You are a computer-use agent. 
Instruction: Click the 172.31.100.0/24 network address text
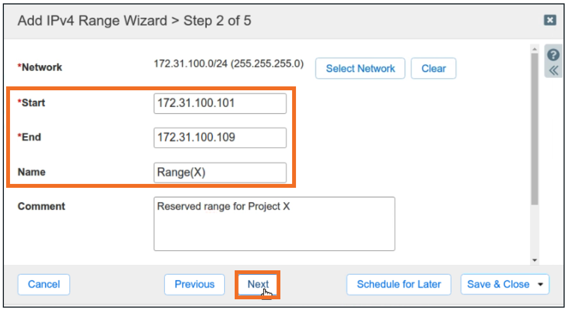point(229,64)
